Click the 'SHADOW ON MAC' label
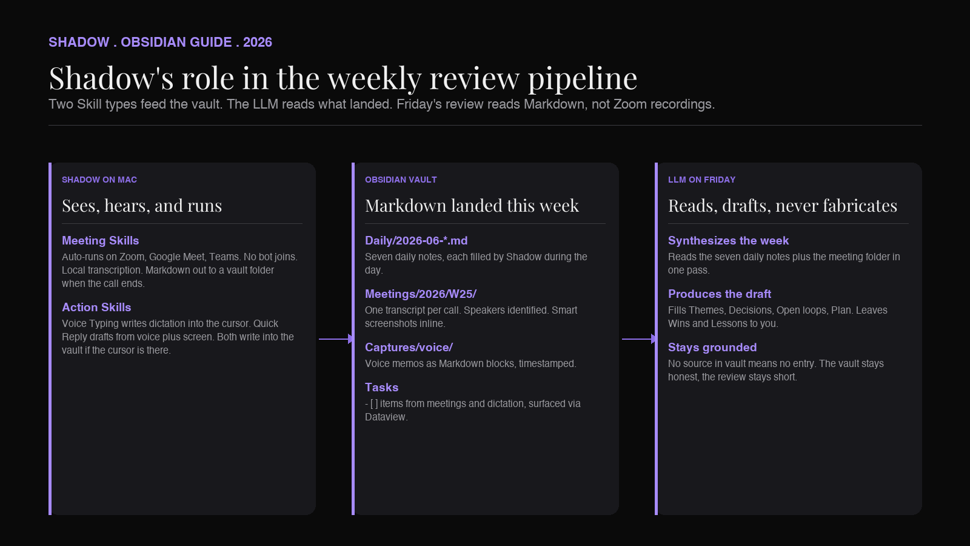Screen dimensions: 970x546 [x=99, y=180]
